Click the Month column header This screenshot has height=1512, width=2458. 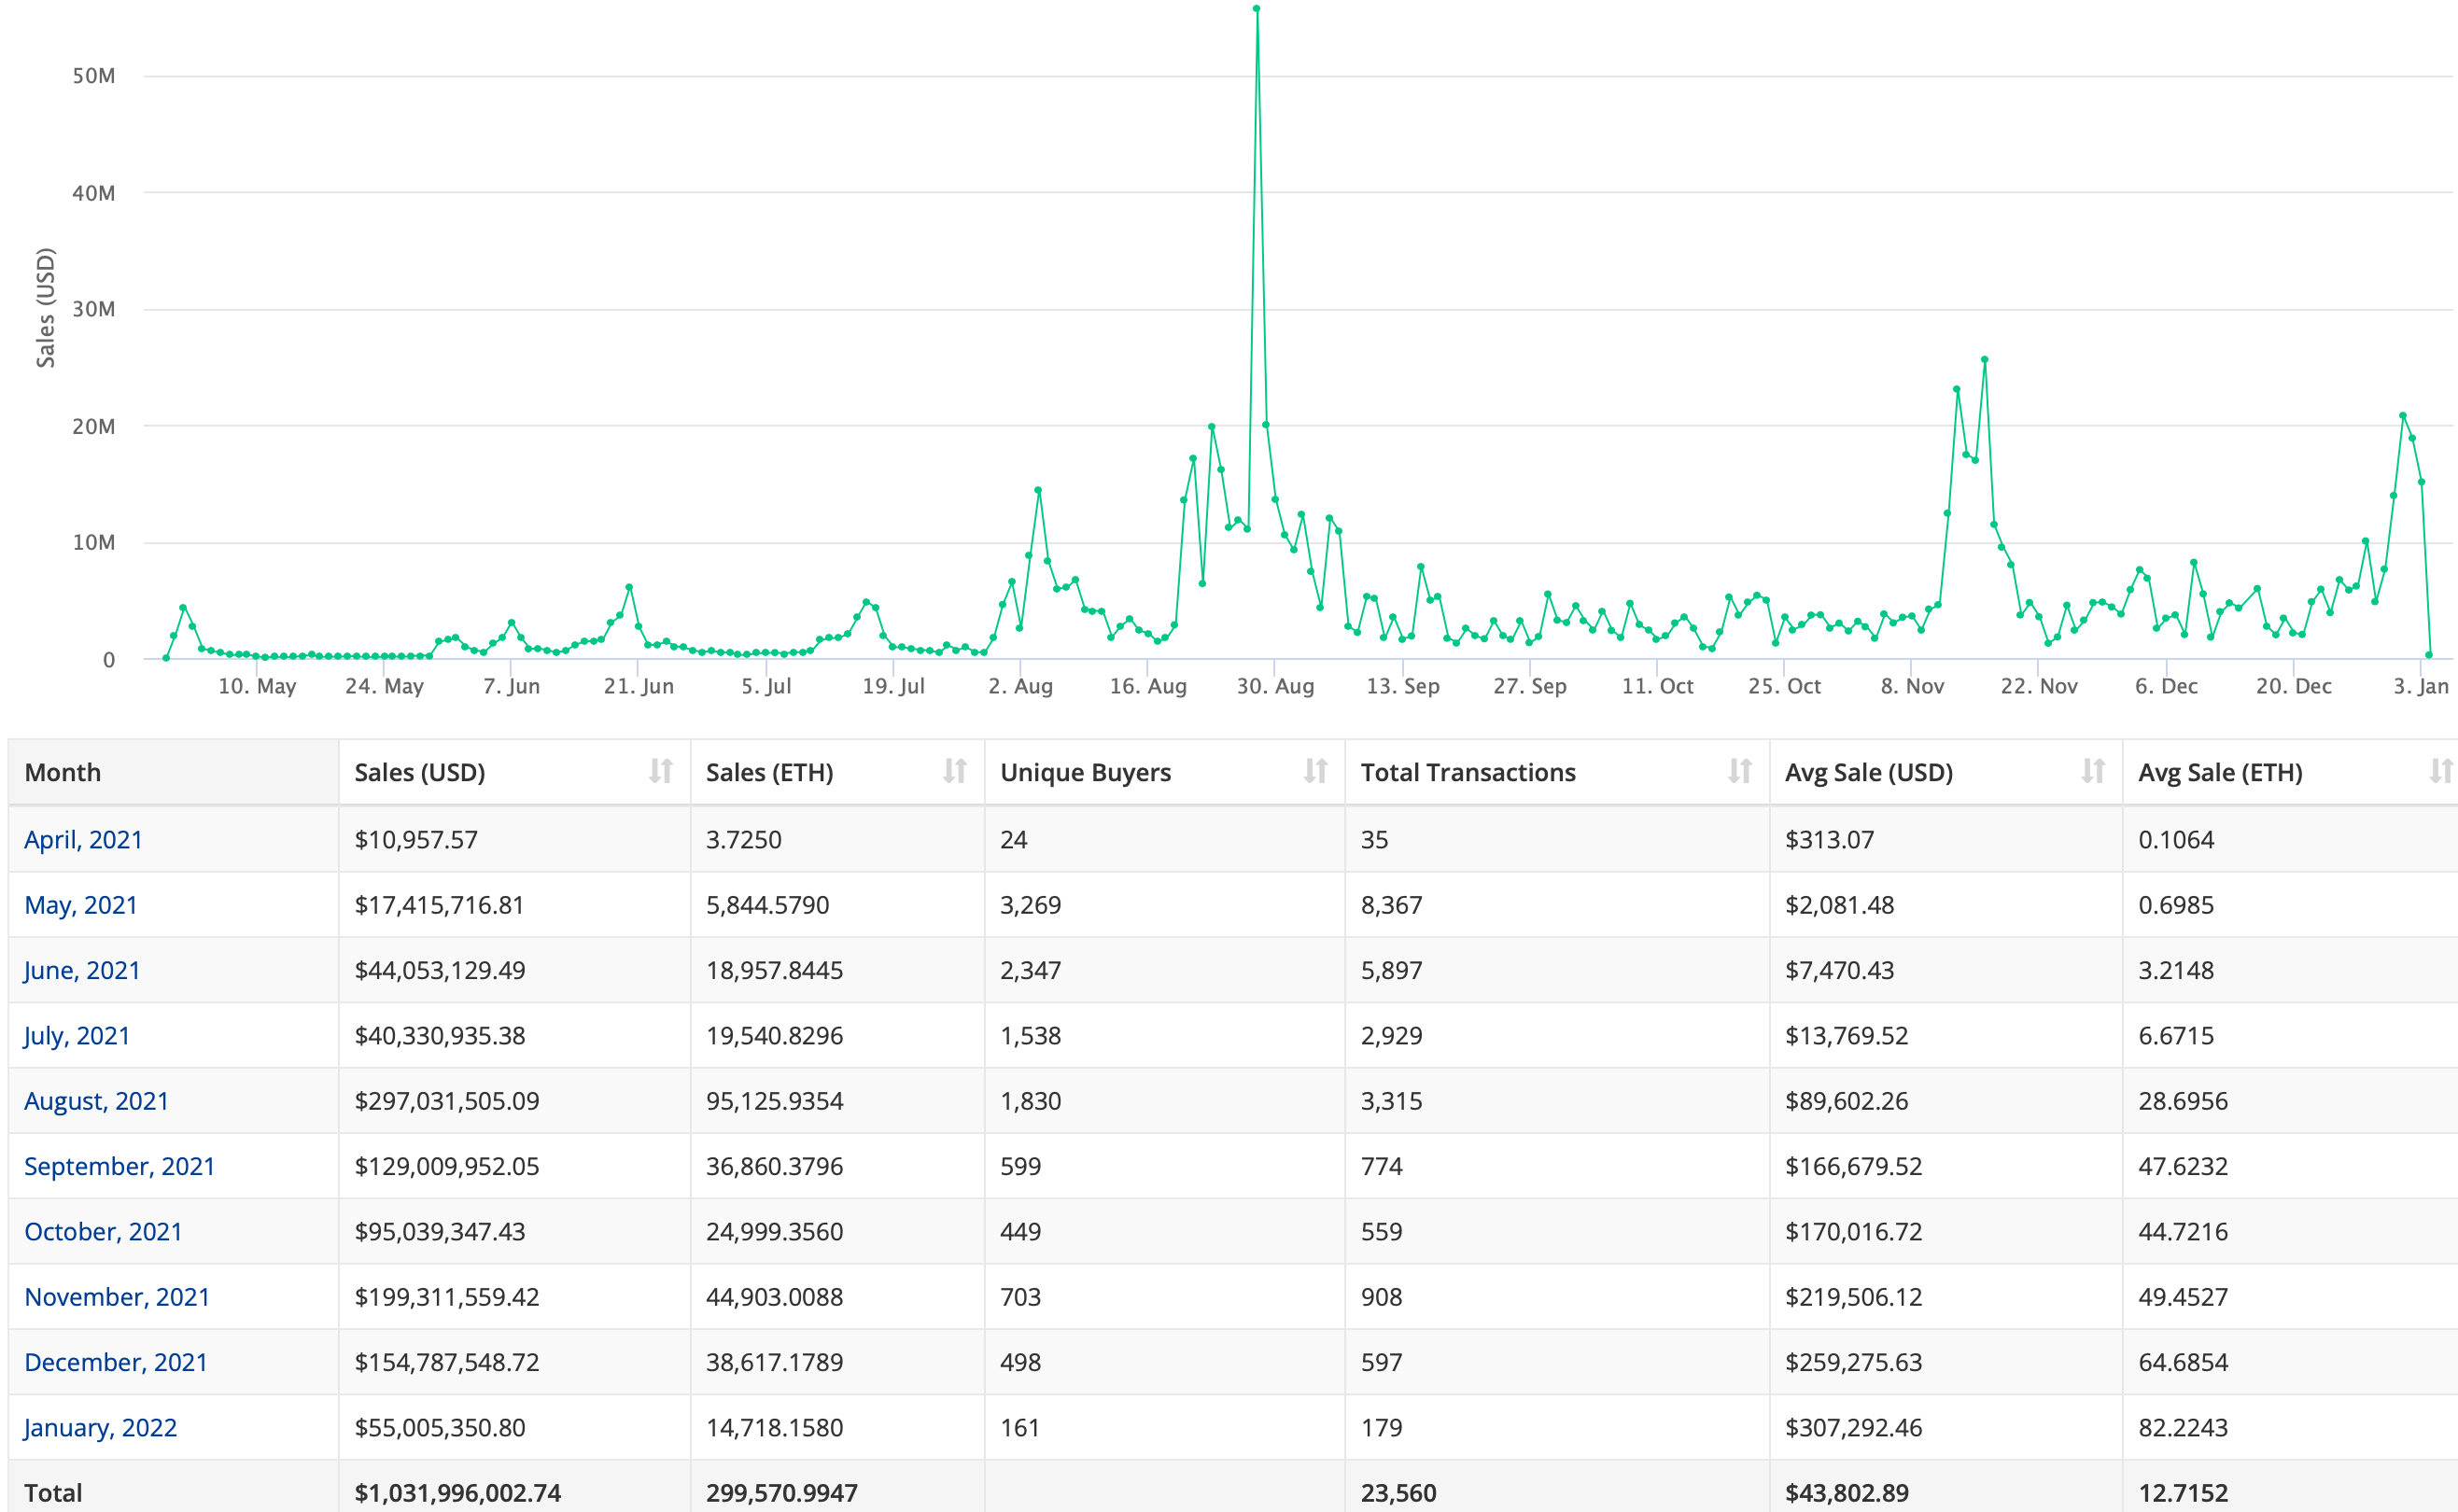click(x=174, y=772)
